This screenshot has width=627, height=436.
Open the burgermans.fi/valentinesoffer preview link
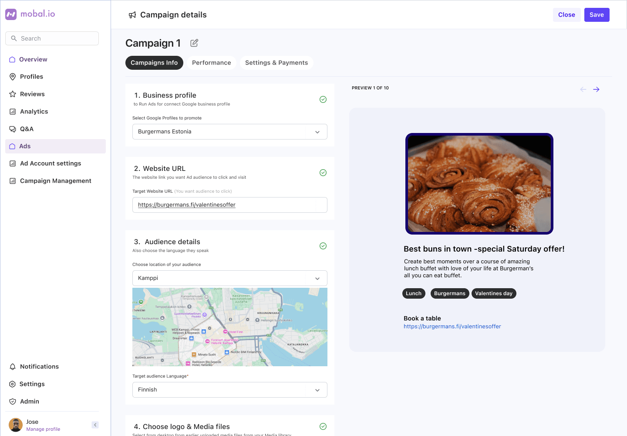click(452, 327)
